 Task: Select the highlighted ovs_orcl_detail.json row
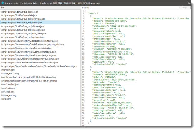coord(40,23)
